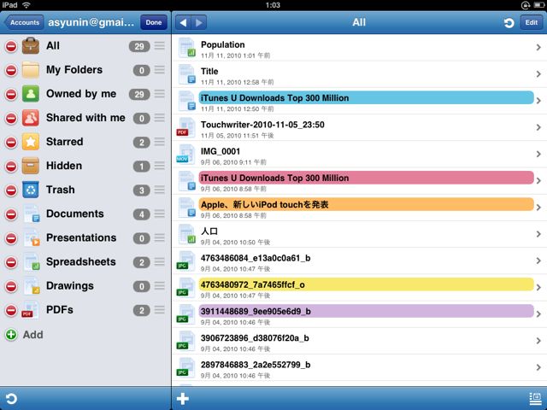Tap the red minus to remove PDFs
Image resolution: width=547 pixels, height=410 pixels.
tap(11, 310)
